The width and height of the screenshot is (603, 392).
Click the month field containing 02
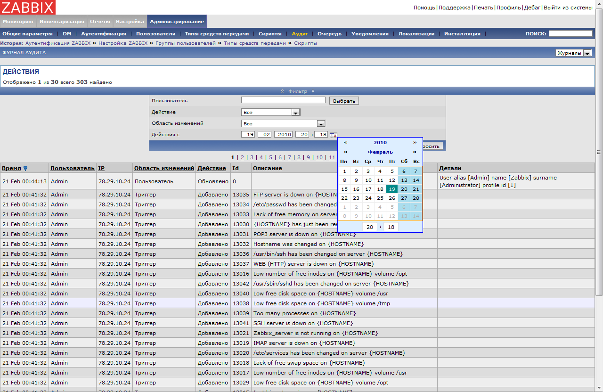[x=265, y=135]
